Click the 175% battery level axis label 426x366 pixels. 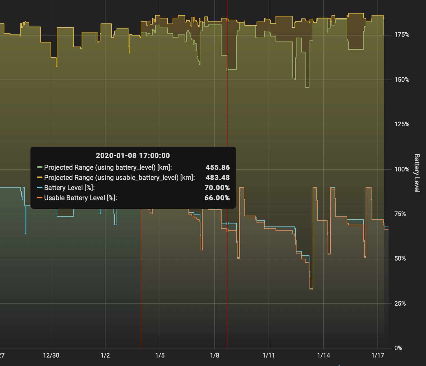tap(402, 35)
